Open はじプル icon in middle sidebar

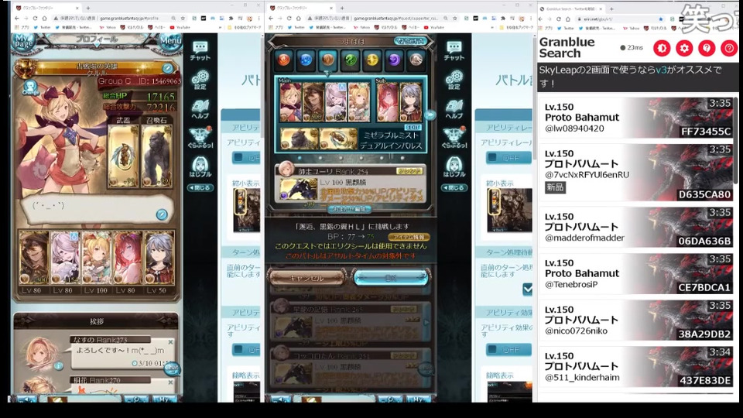[454, 167]
